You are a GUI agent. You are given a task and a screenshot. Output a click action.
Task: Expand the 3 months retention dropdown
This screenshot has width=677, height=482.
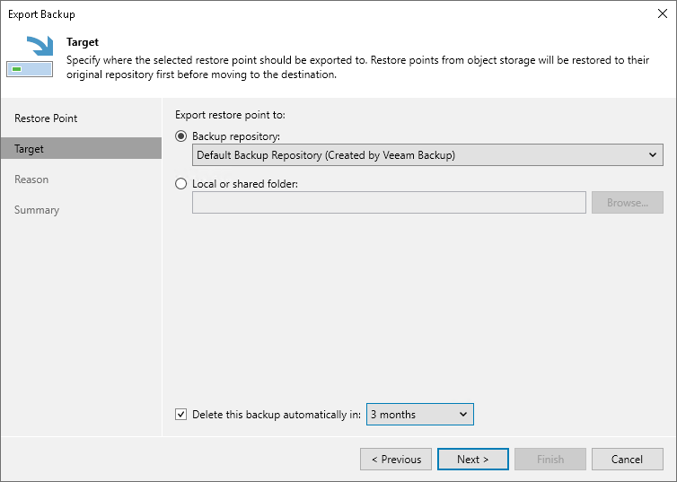coord(419,415)
